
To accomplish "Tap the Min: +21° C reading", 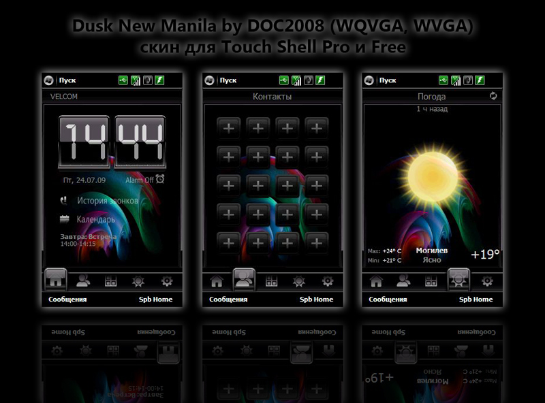I will [384, 260].
